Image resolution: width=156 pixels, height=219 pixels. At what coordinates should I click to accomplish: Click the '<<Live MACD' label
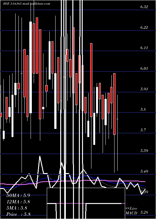pyautogui.click(x=131, y=211)
